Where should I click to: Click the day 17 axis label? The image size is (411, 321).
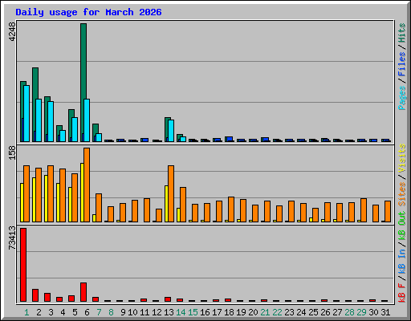click(217, 312)
